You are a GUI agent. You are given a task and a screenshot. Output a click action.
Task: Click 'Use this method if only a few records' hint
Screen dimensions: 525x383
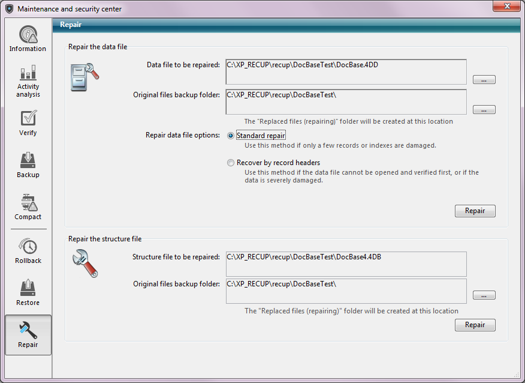pyautogui.click(x=340, y=145)
